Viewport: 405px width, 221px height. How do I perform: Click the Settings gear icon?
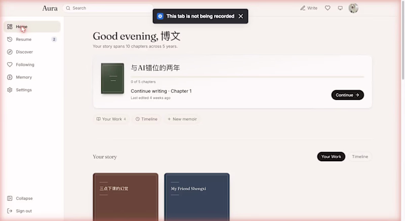coord(10,90)
